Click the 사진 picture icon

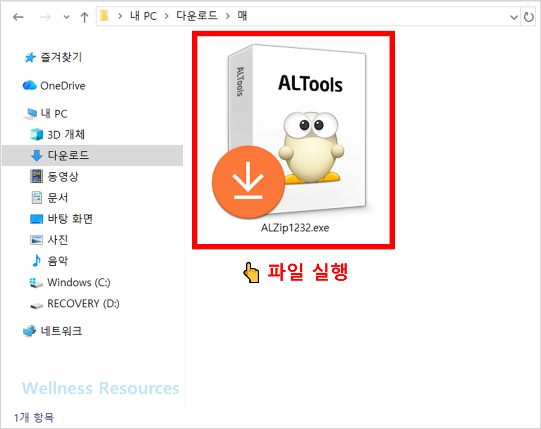[x=36, y=240]
